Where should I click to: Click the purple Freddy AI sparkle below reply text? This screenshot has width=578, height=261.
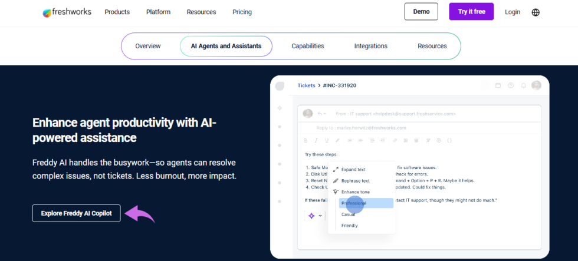(311, 216)
